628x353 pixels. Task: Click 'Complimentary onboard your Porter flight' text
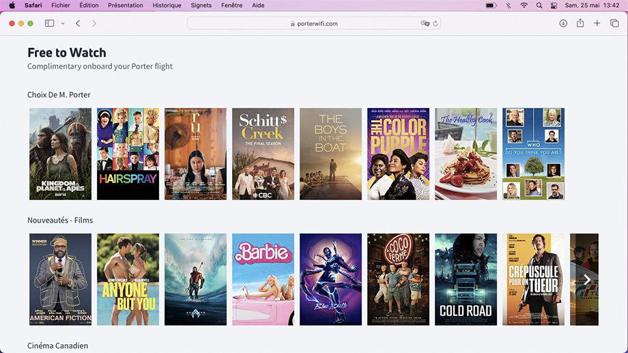click(x=100, y=66)
